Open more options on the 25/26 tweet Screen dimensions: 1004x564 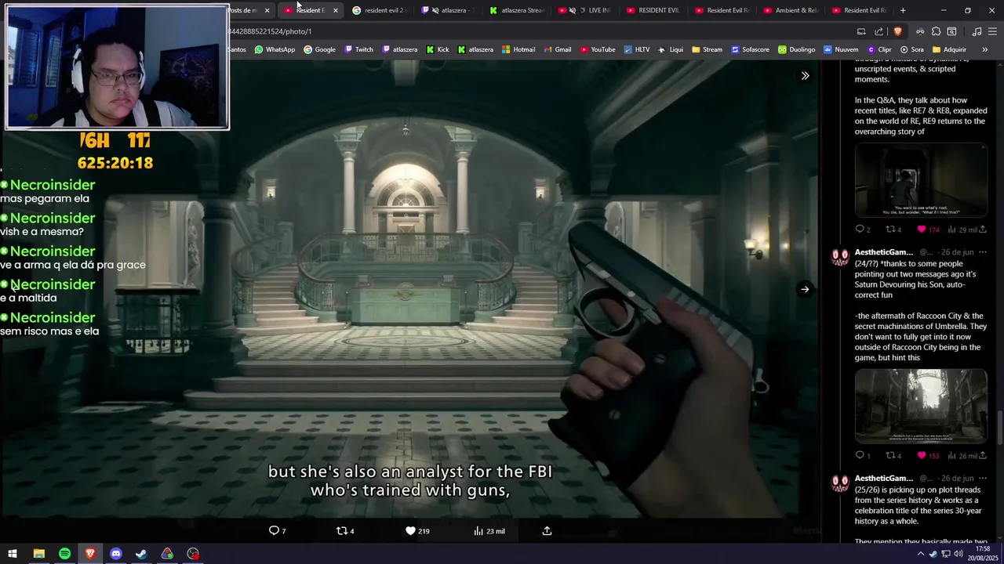982,479
